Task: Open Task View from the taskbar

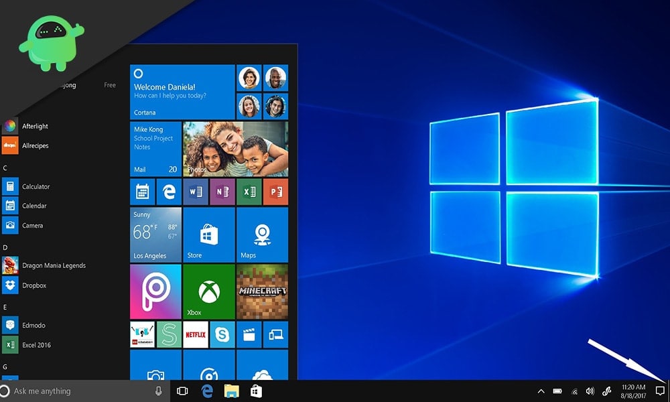Action: [182, 391]
